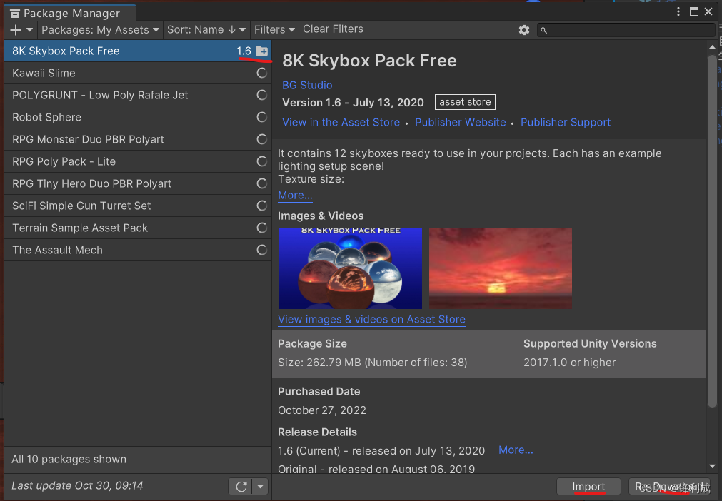The height and width of the screenshot is (501, 722).
Task: Open BG Studio publisher link
Action: point(307,85)
